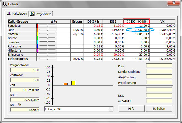
Task: Adjust the Hilfsstoffe percentage slider
Action: (x=47, y=50)
